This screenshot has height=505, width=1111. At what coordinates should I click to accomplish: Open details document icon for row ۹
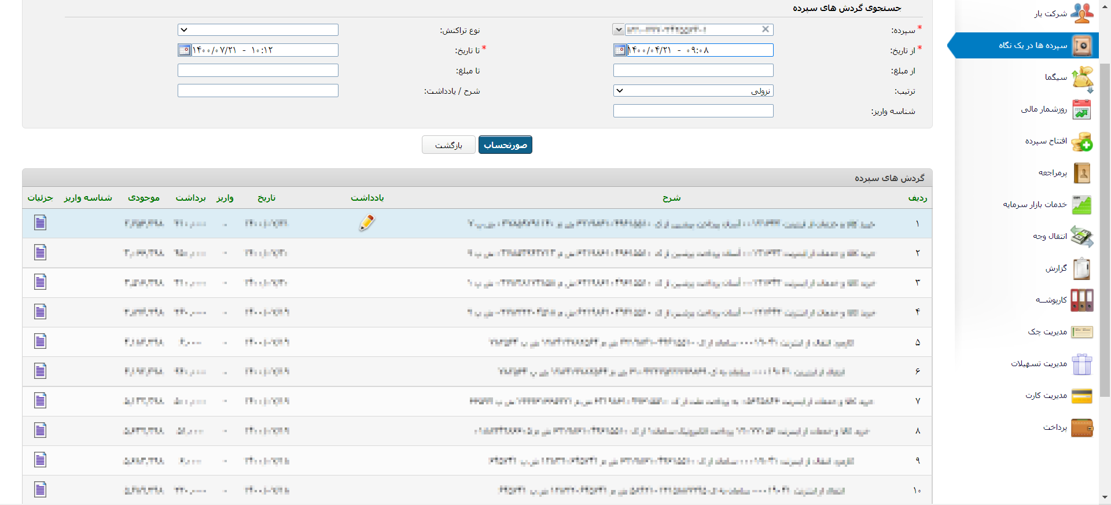(40, 460)
